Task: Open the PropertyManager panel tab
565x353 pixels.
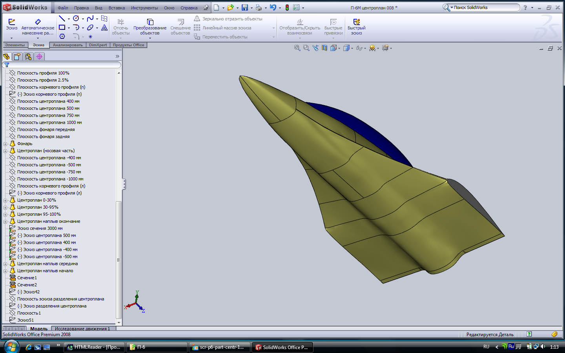Action: (17, 56)
